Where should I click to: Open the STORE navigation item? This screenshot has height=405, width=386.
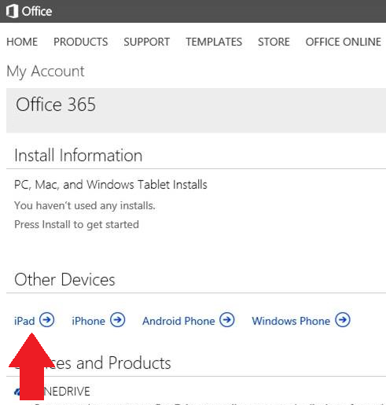pyautogui.click(x=274, y=42)
